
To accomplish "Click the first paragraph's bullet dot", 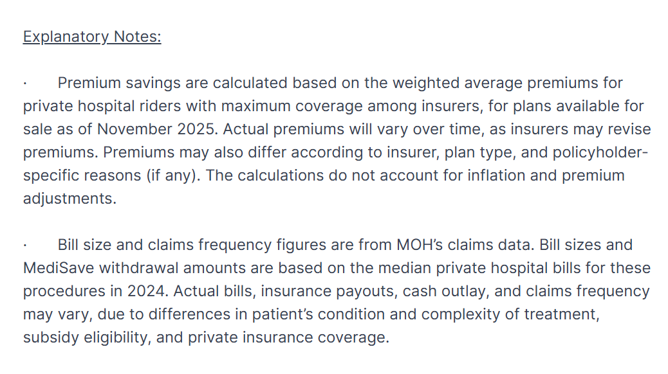I will [24, 84].
